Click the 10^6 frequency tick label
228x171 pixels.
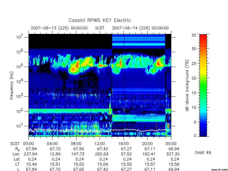tap(20, 52)
